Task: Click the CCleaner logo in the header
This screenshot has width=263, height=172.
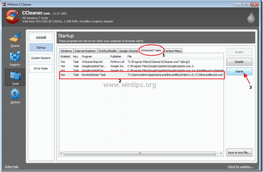Action: [x=12, y=17]
